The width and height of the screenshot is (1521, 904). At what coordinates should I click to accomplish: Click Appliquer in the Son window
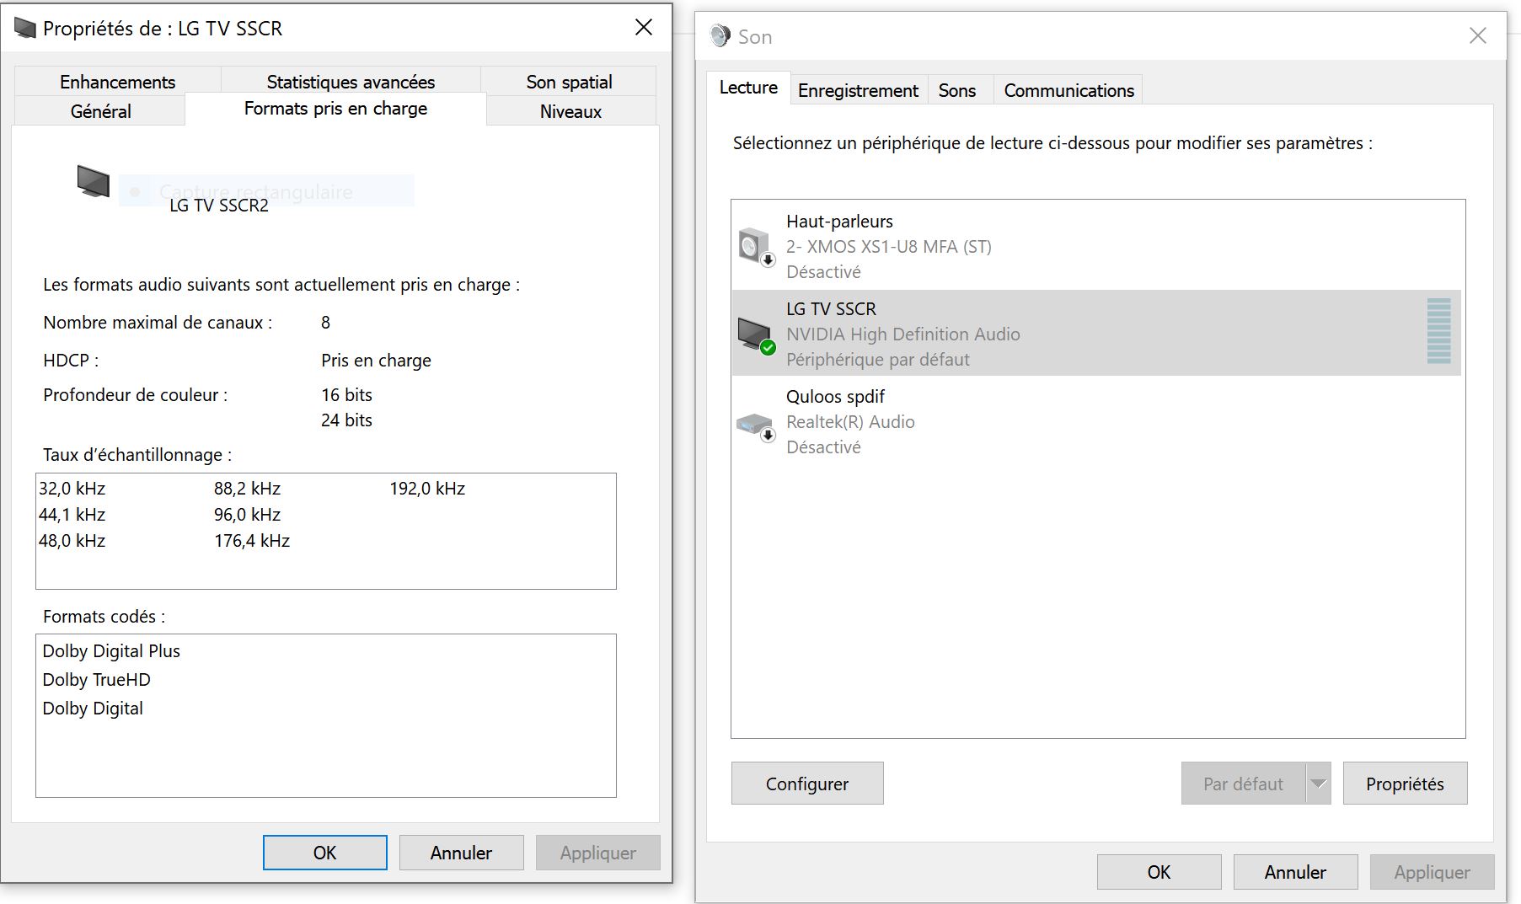[1433, 872]
